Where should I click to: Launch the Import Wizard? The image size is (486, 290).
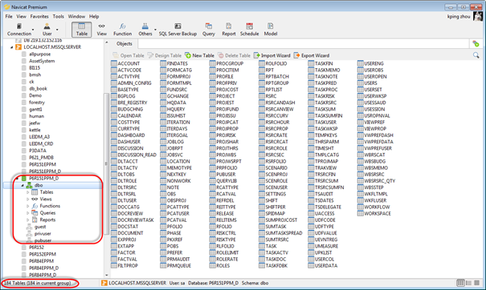(272, 55)
